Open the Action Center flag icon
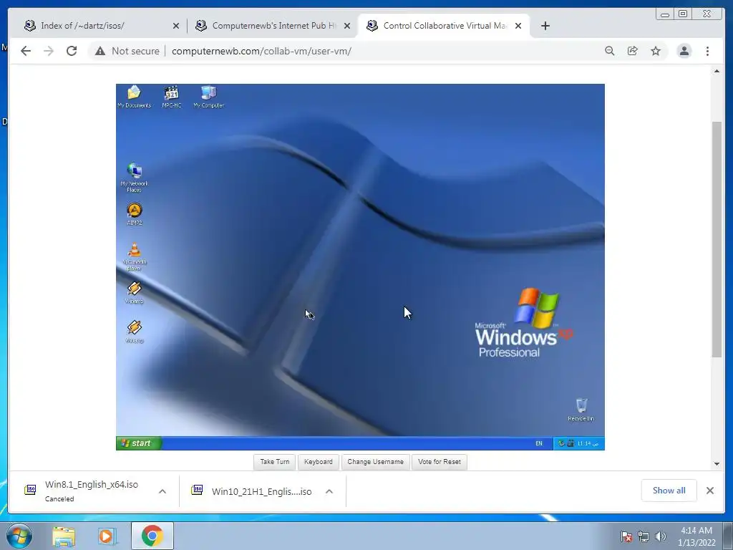 [626, 536]
